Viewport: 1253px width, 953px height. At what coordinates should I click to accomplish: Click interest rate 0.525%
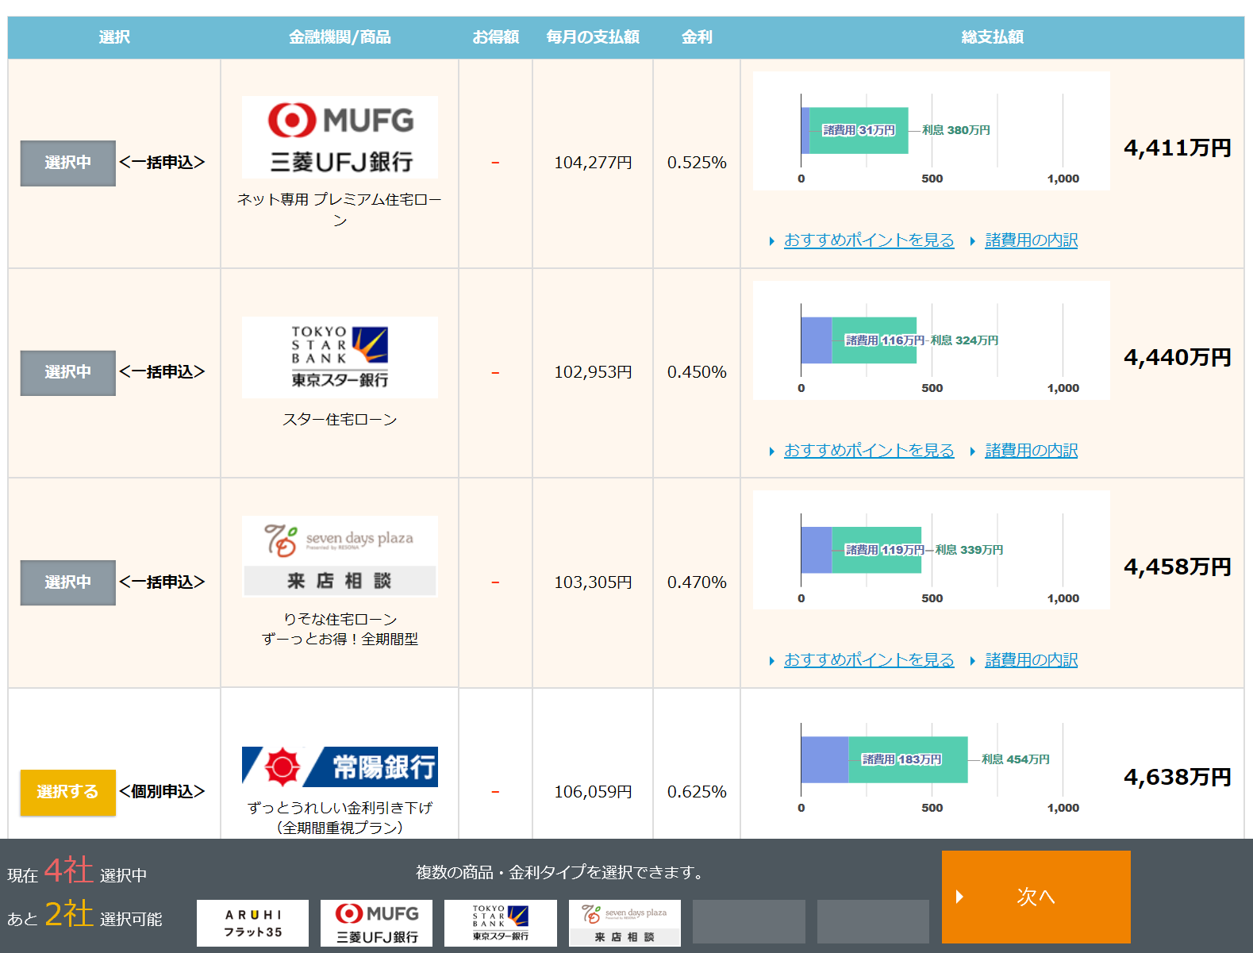[697, 163]
